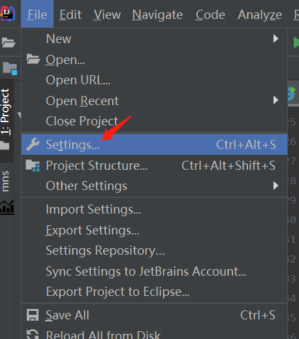
Task: Click the Project Structure folder icon
Action: point(33,166)
